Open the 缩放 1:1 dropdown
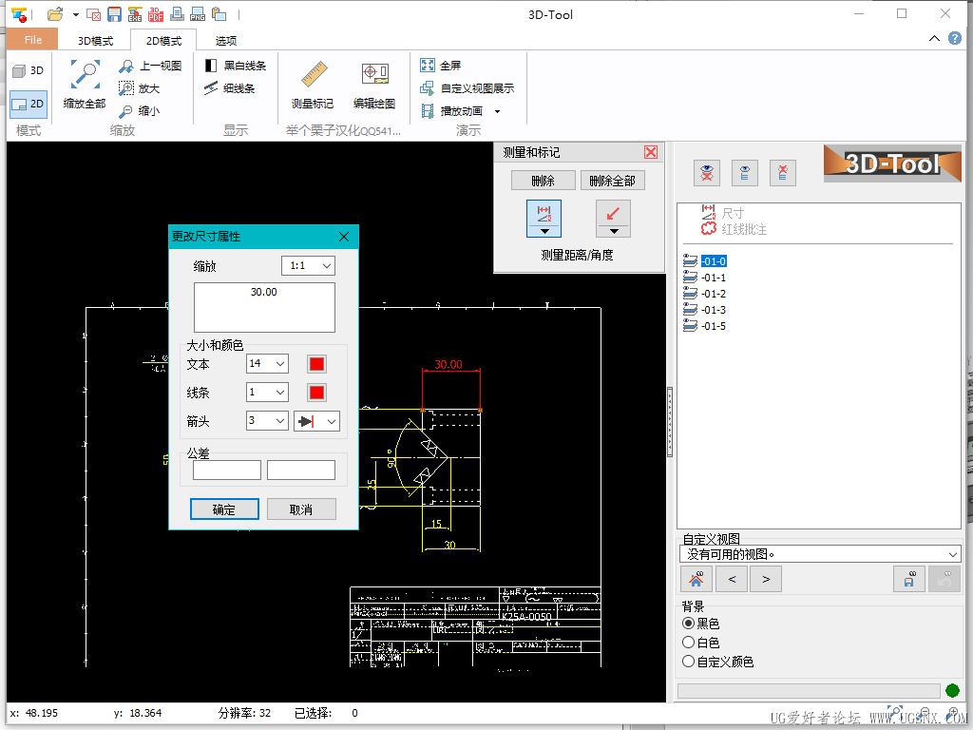 308,266
